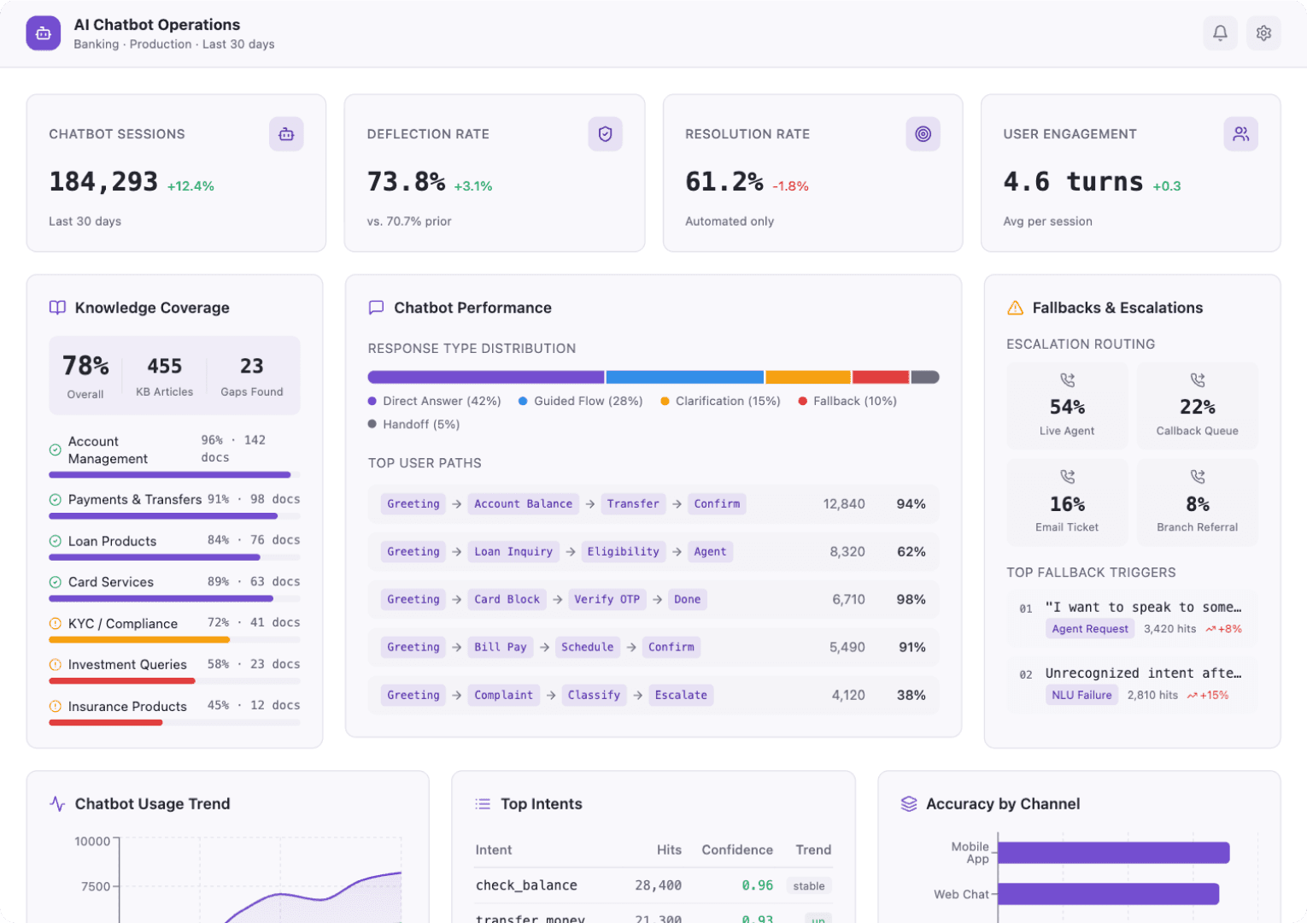
Task: Click the robot logo in the header
Action: 43,32
